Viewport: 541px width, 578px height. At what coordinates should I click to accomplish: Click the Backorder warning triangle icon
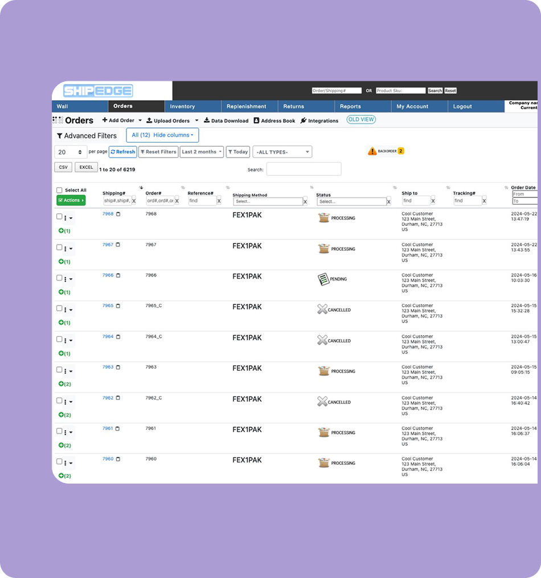pyautogui.click(x=372, y=151)
